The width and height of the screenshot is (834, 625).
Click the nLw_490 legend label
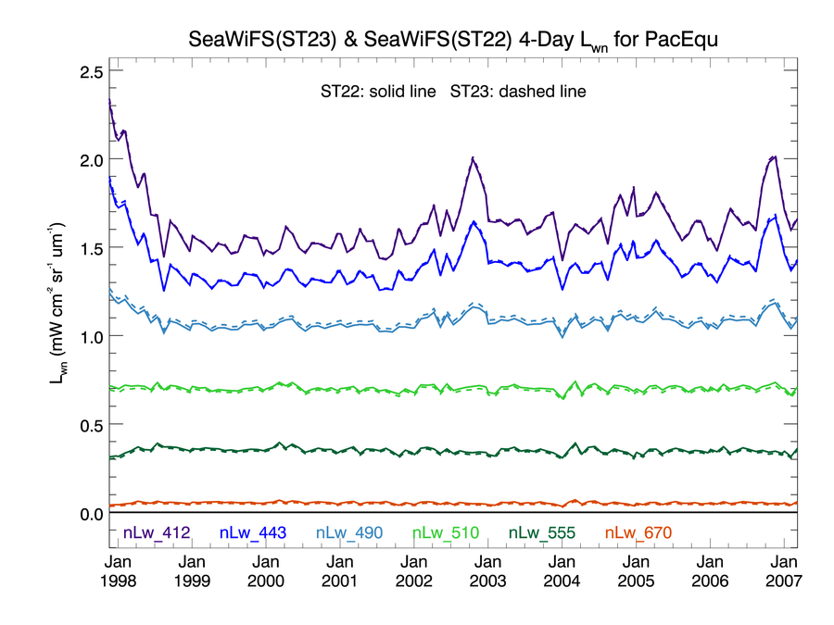(349, 532)
